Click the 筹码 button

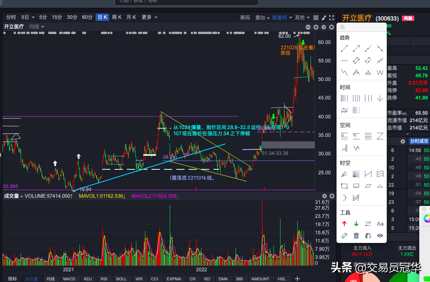[x=245, y=18]
